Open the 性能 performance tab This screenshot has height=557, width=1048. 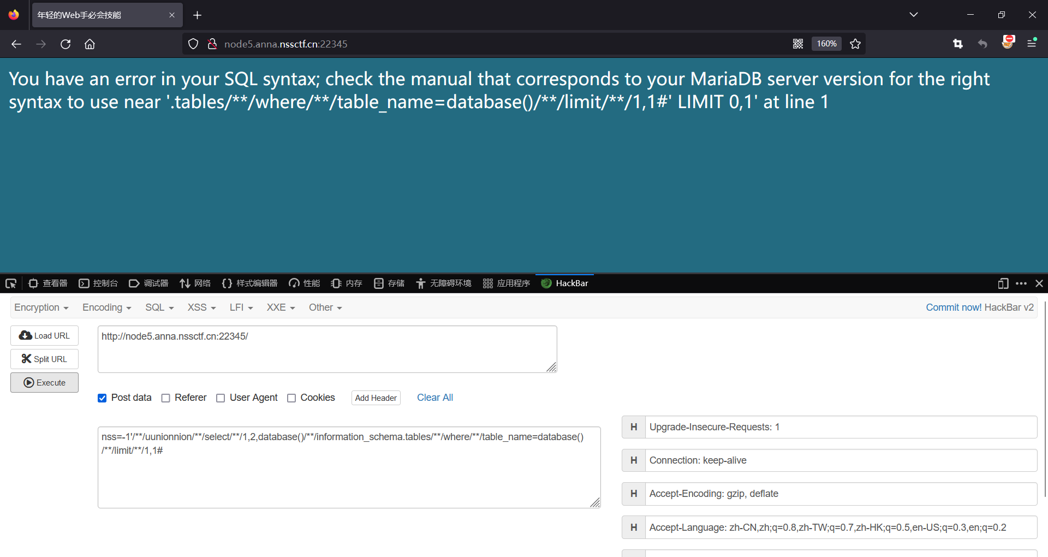tap(305, 283)
